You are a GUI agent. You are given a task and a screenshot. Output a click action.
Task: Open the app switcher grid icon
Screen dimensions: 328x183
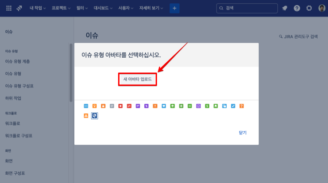pos(9,8)
